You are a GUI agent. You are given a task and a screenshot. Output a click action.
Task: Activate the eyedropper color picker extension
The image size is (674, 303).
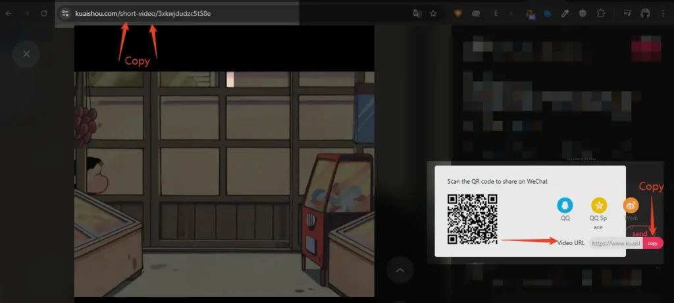click(565, 13)
